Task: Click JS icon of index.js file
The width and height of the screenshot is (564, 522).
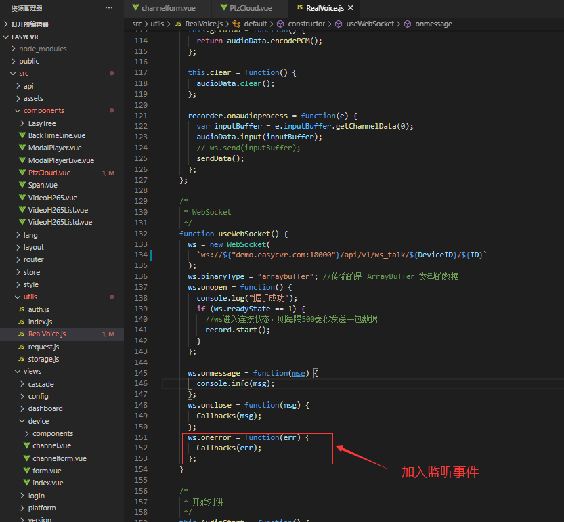Action: click(x=22, y=322)
